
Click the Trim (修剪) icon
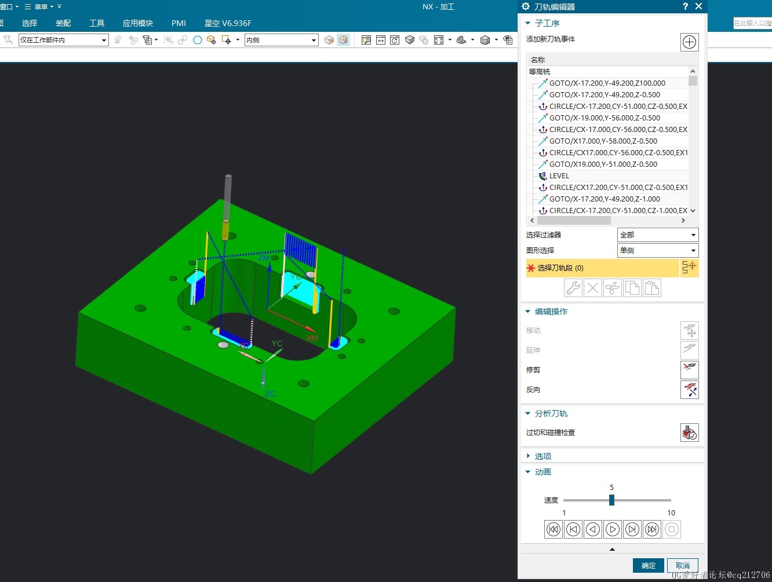click(689, 370)
